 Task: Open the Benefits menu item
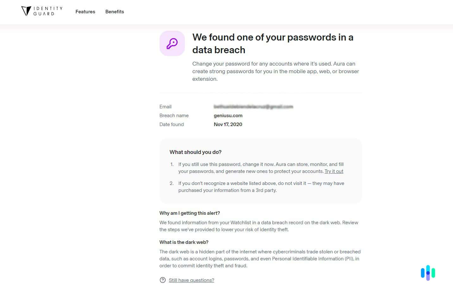point(115,12)
